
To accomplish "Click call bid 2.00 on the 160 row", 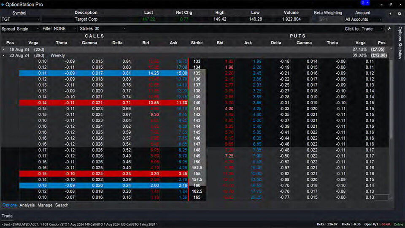I will coord(154,185).
